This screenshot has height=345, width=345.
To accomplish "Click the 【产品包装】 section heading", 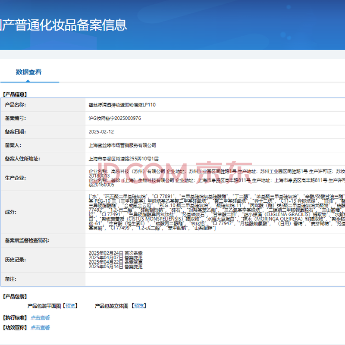I will click(15, 296).
